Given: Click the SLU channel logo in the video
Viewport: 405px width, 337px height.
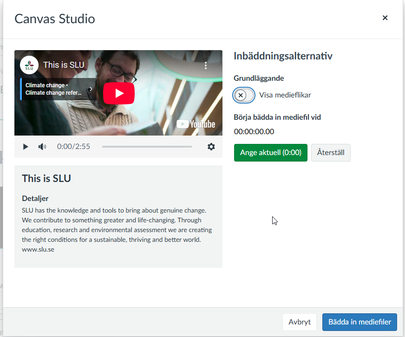Looking at the screenshot, I should tap(29, 65).
